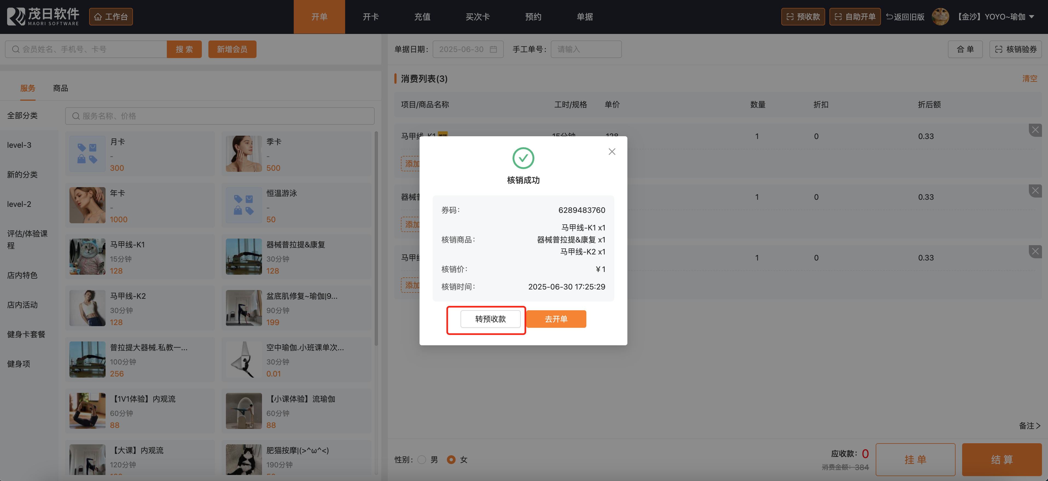
Task: Click the 核销验券 scan button
Action: click(1015, 49)
